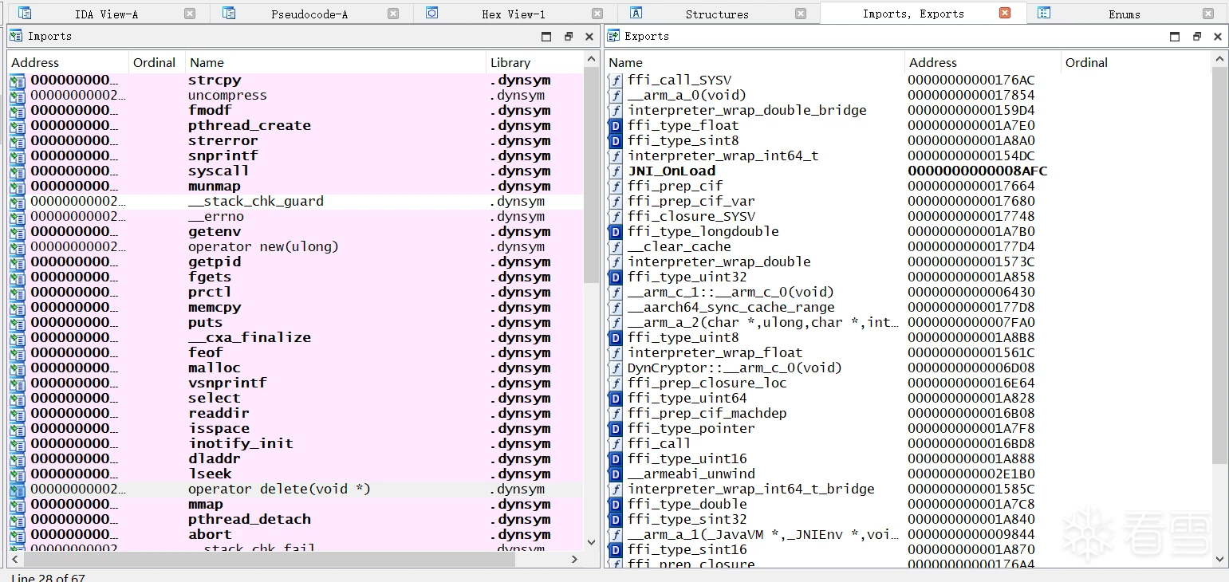Select the operator delete(void *) import name
This screenshot has height=582, width=1229.
click(x=279, y=490)
